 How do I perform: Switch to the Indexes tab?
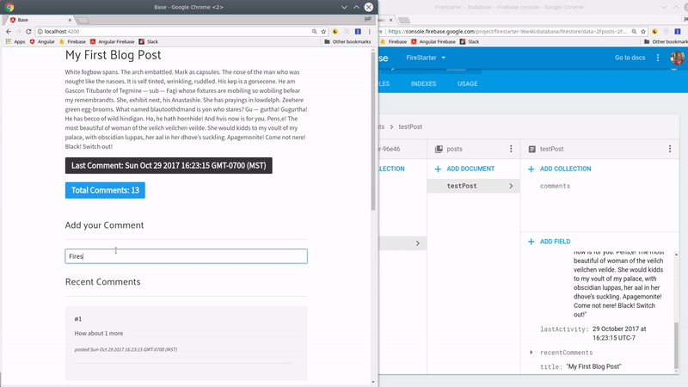[423, 84]
